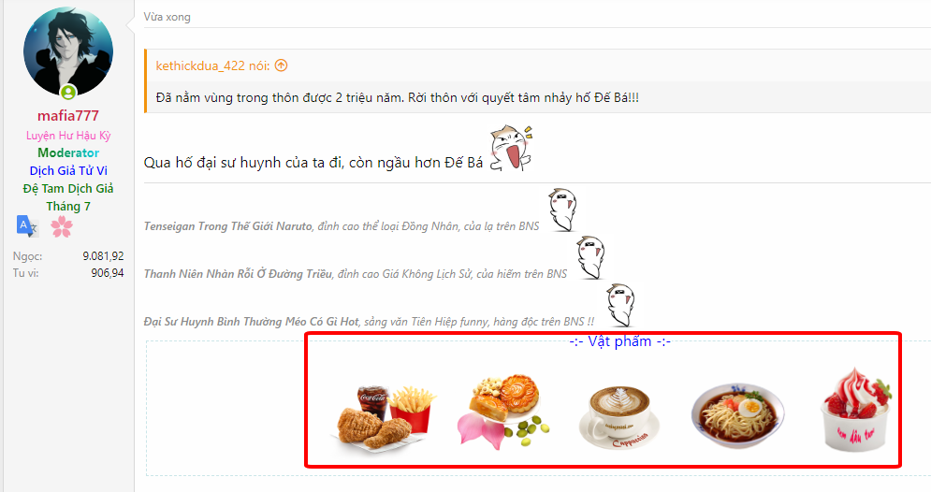This screenshot has height=492, width=931.
Task: Click the translator badge icon under username
Action: [27, 226]
